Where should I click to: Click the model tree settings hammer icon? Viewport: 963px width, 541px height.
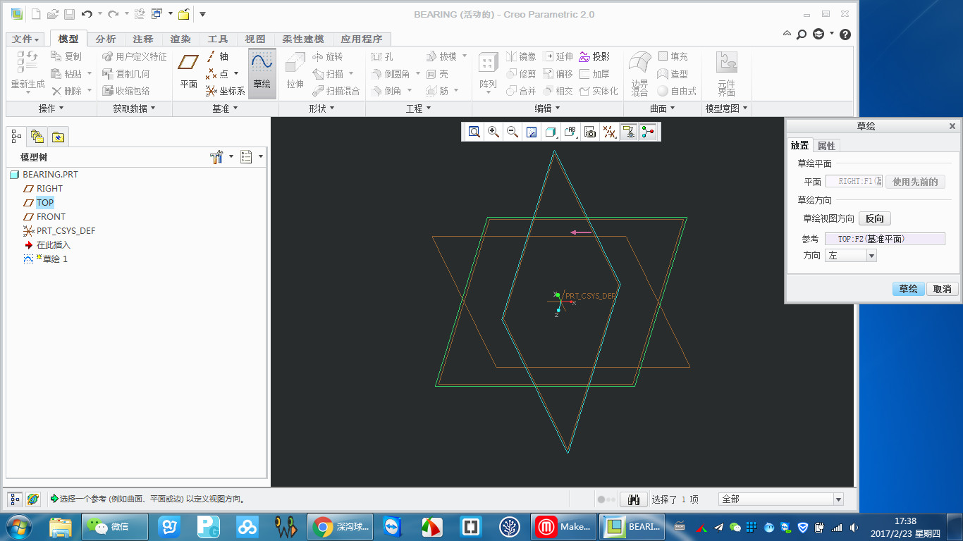coord(216,157)
